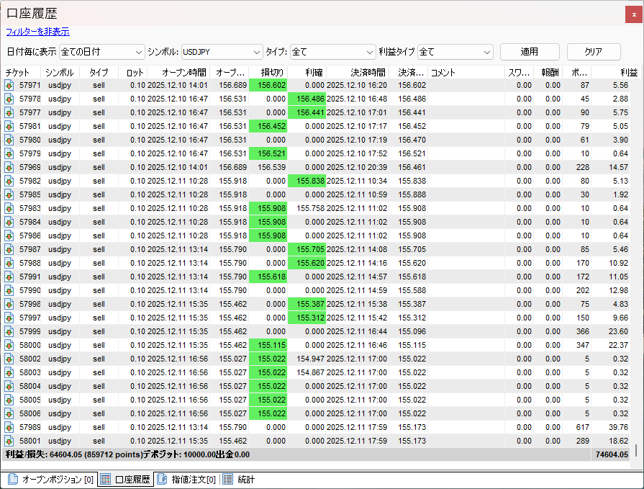The width and height of the screenshot is (644, 489).
Task: Click the フィルターを非表示 link
Action: coord(37,32)
